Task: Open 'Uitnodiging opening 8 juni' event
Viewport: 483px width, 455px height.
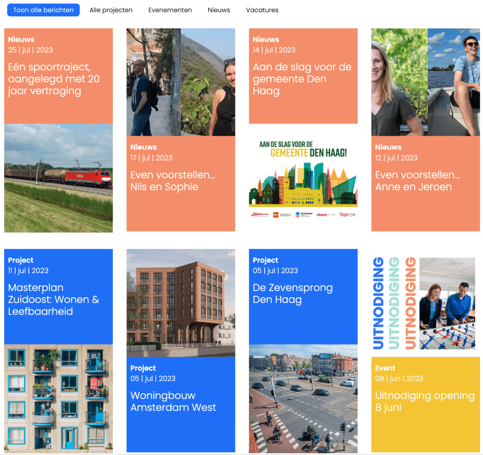Action: (x=424, y=401)
